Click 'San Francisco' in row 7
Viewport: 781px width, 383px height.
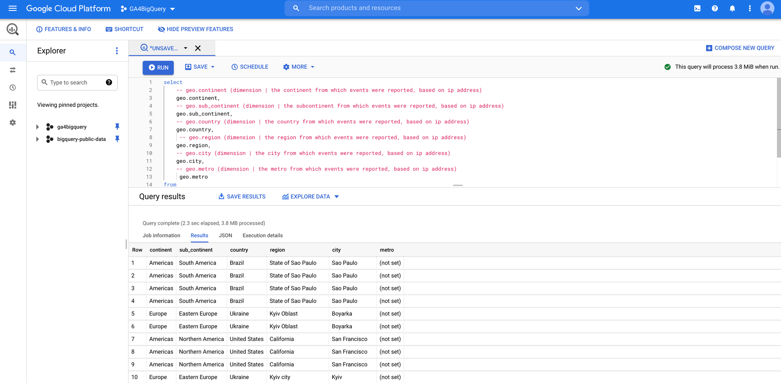[x=349, y=339]
